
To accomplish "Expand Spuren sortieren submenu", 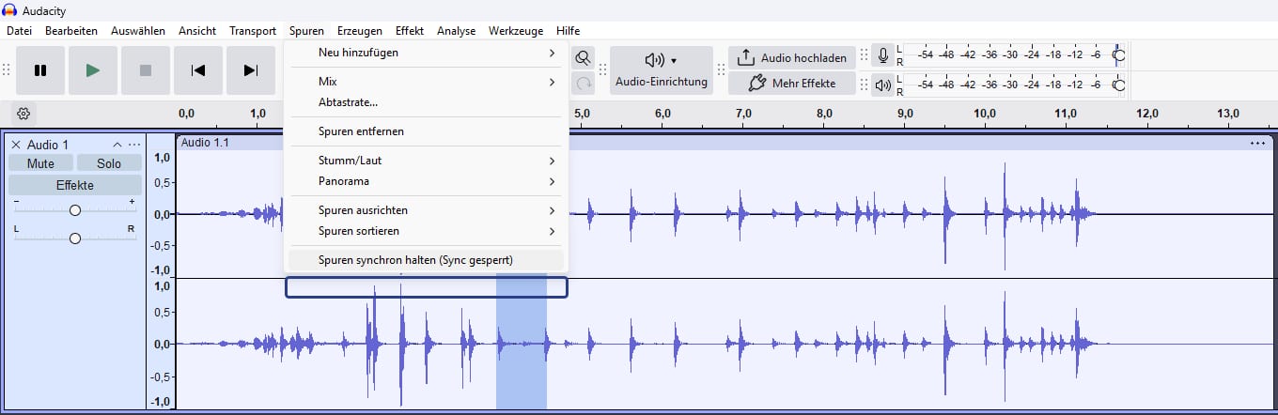I will tap(427, 231).
